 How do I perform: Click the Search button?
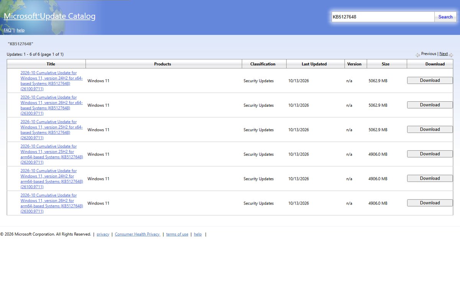445,17
